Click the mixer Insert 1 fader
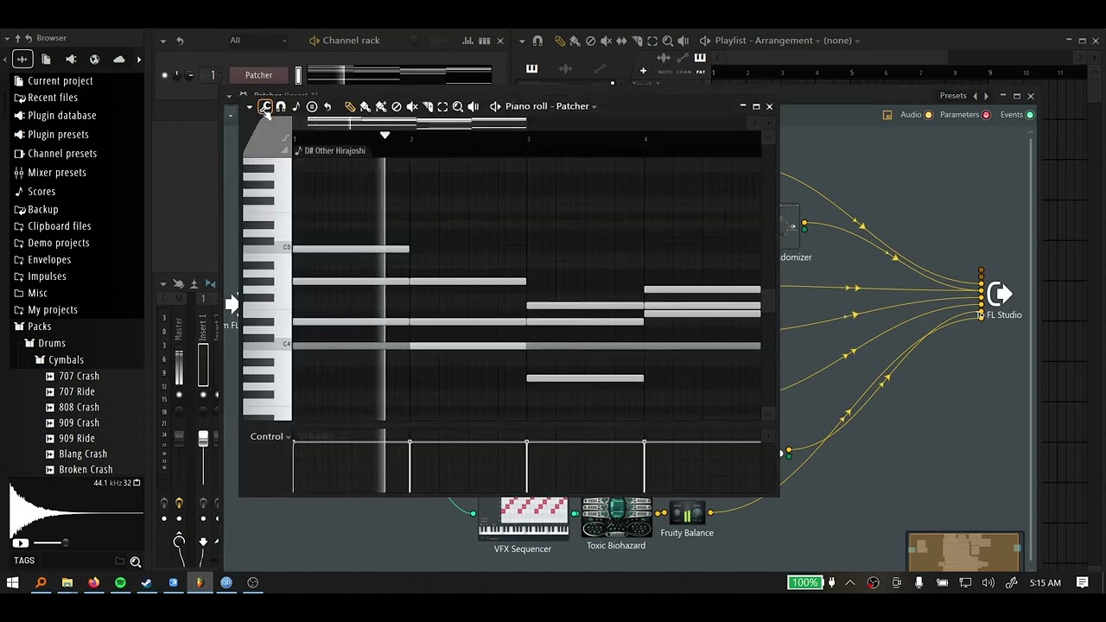Screen dimensions: 1106x622 point(203,439)
